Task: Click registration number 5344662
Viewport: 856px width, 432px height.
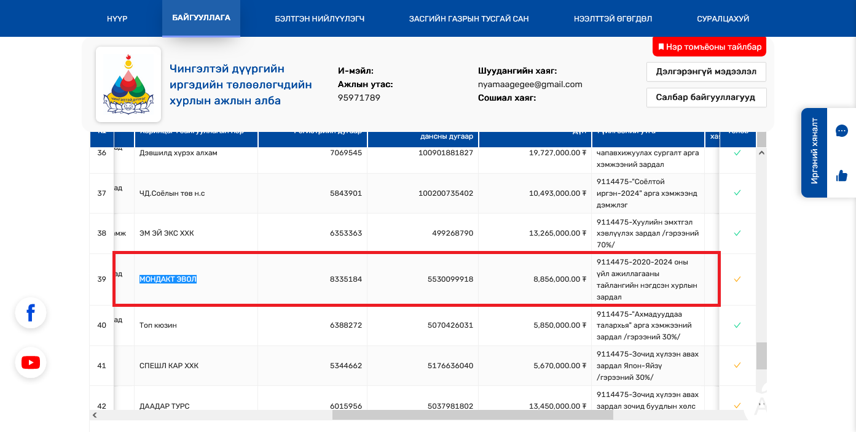Action: tap(346, 366)
